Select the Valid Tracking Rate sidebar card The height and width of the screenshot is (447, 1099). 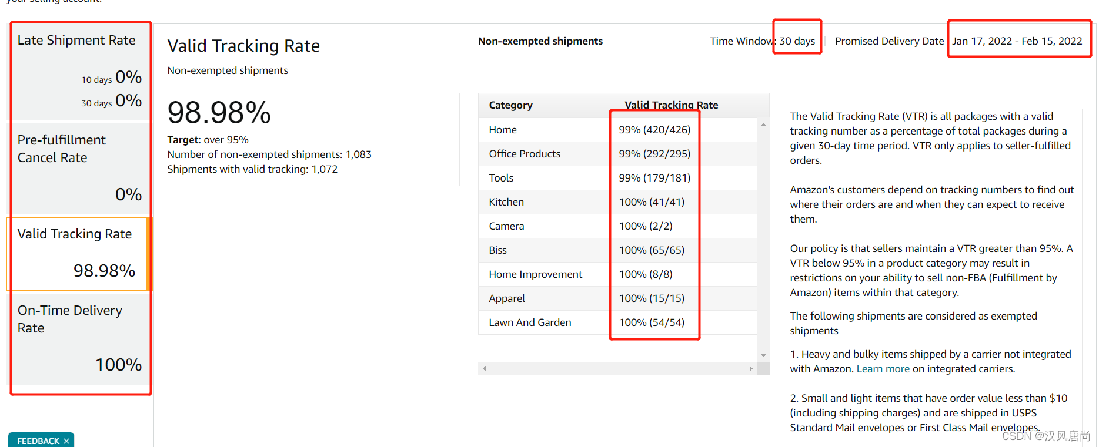coord(79,254)
